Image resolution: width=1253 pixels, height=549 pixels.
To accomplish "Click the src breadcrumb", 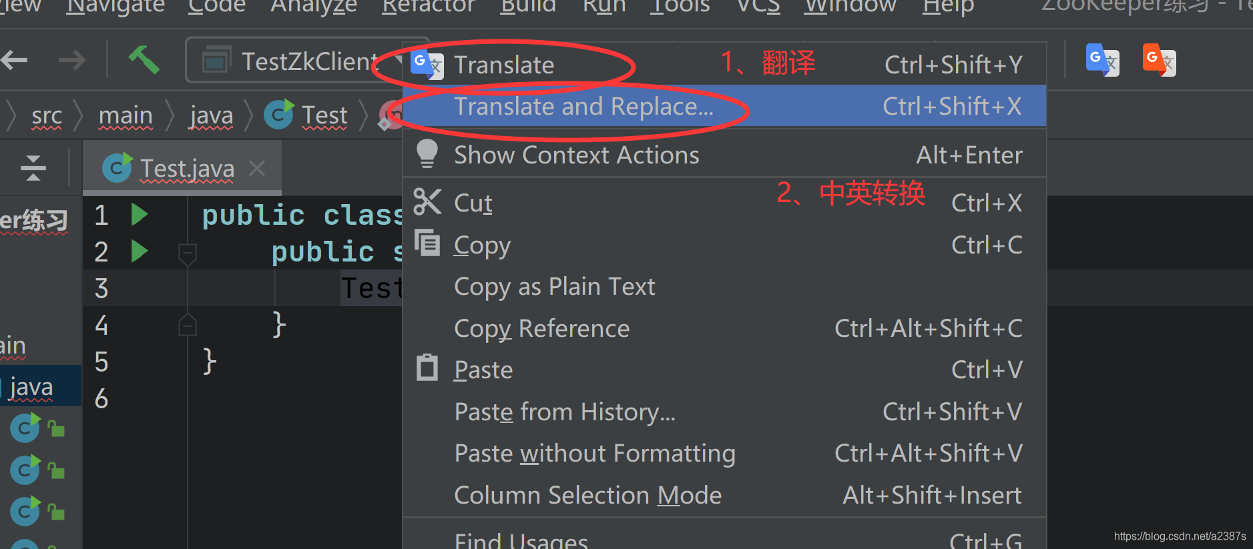I will click(x=47, y=115).
